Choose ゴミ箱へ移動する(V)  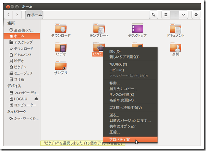(x=130, y=107)
